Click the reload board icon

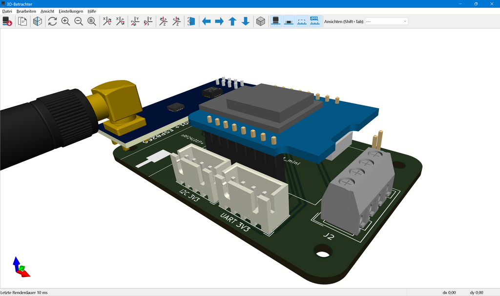[7, 21]
